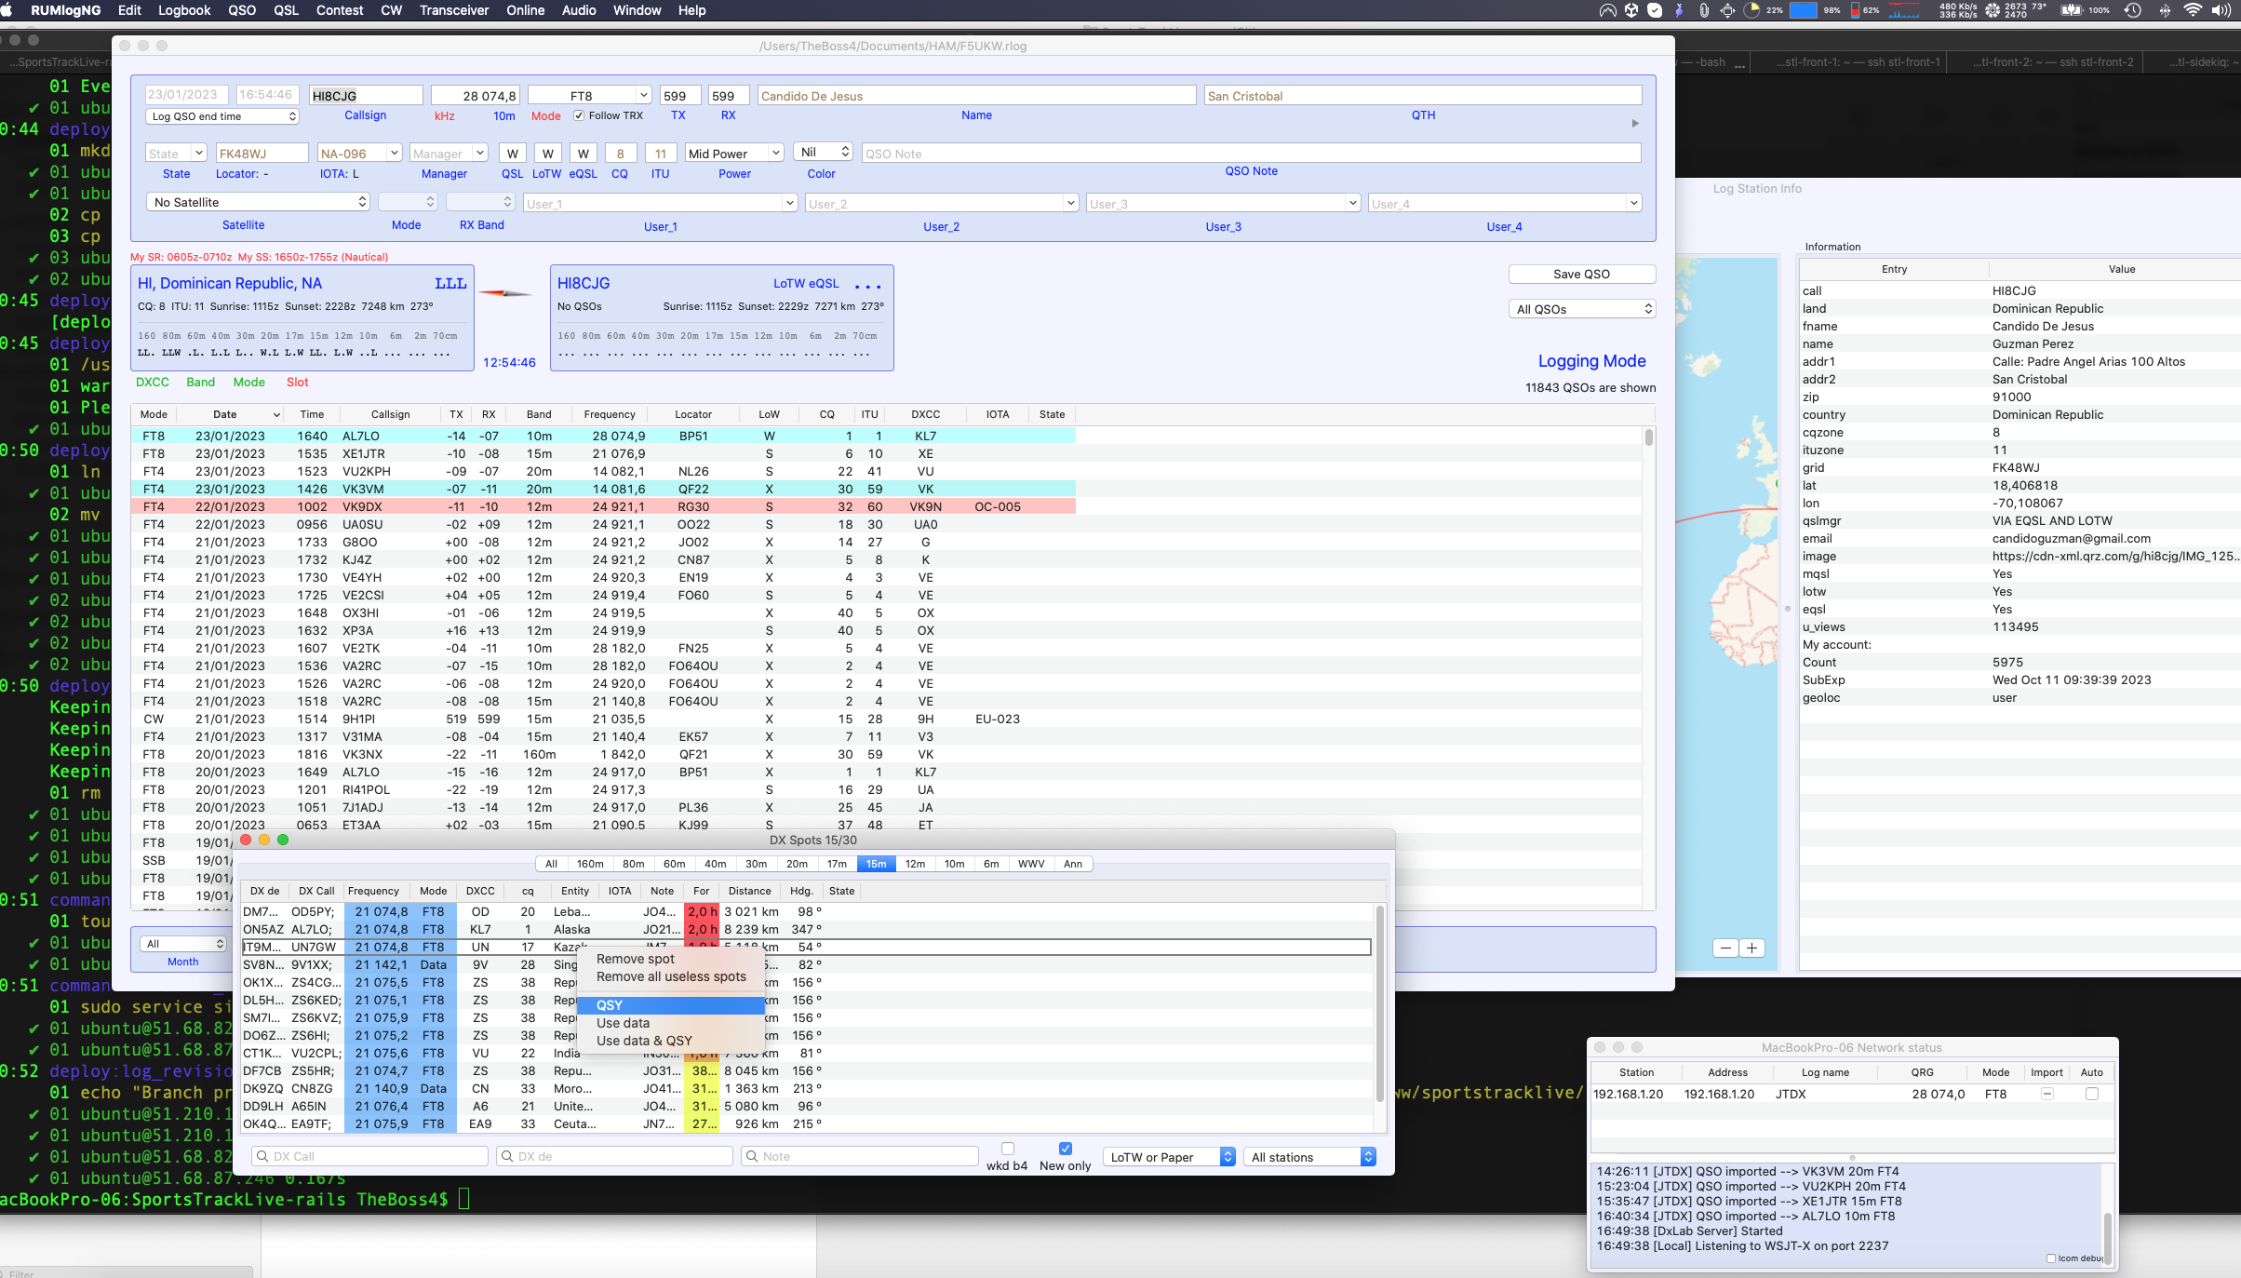Toggle Import checkbox for JTDX station
Screen dimensions: 2241x1278
coord(2046,1094)
